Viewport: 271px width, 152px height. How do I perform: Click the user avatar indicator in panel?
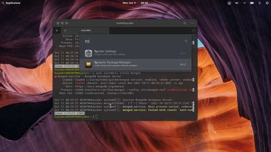pos(229,3)
